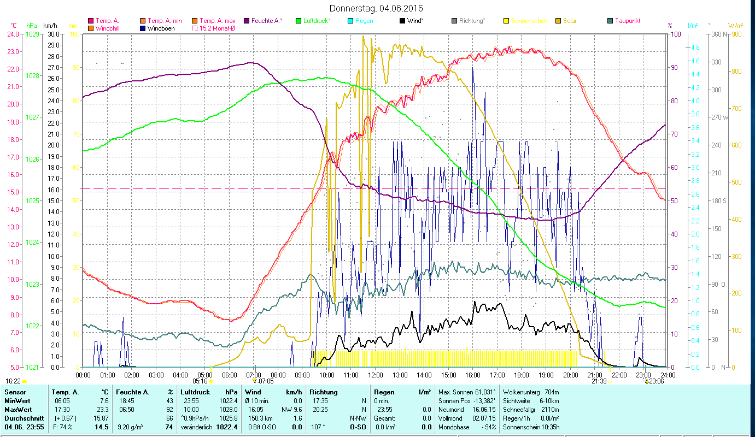Viewport: 755px width, 437px height.
Task: Click the Regen legend label
Action: [x=364, y=21]
